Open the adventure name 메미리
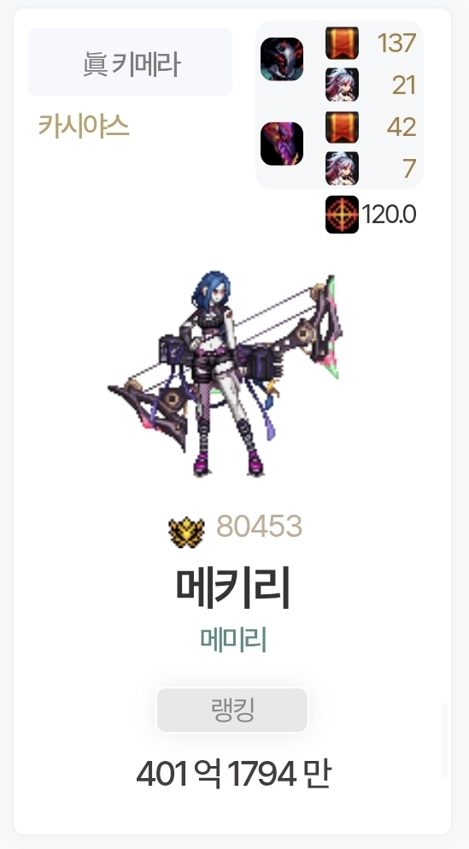 pos(234,640)
